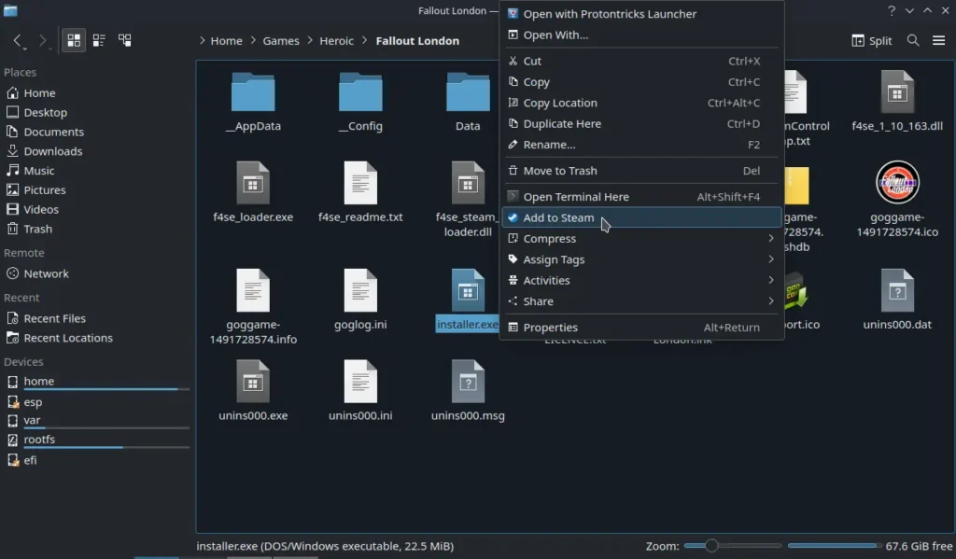Open Properties from context menu
956x559 pixels.
click(641, 328)
